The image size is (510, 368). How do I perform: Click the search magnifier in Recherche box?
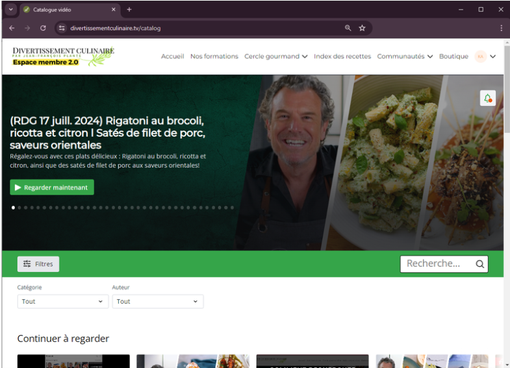click(x=479, y=264)
